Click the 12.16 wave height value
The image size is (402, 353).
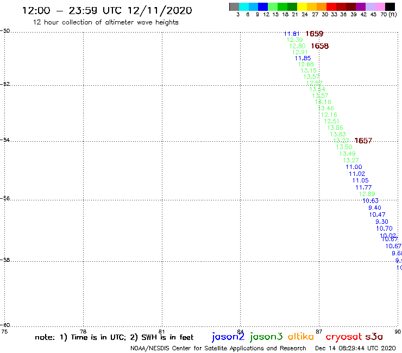tap(329, 115)
